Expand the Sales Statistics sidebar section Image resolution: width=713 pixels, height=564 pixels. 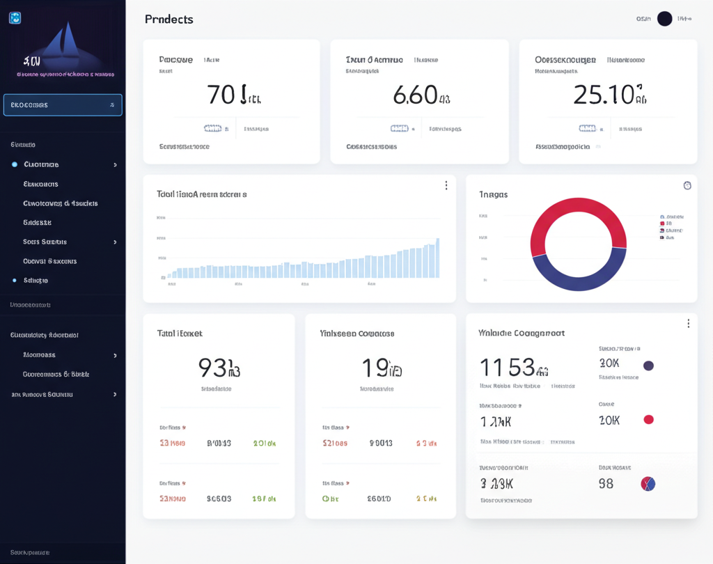click(x=117, y=241)
